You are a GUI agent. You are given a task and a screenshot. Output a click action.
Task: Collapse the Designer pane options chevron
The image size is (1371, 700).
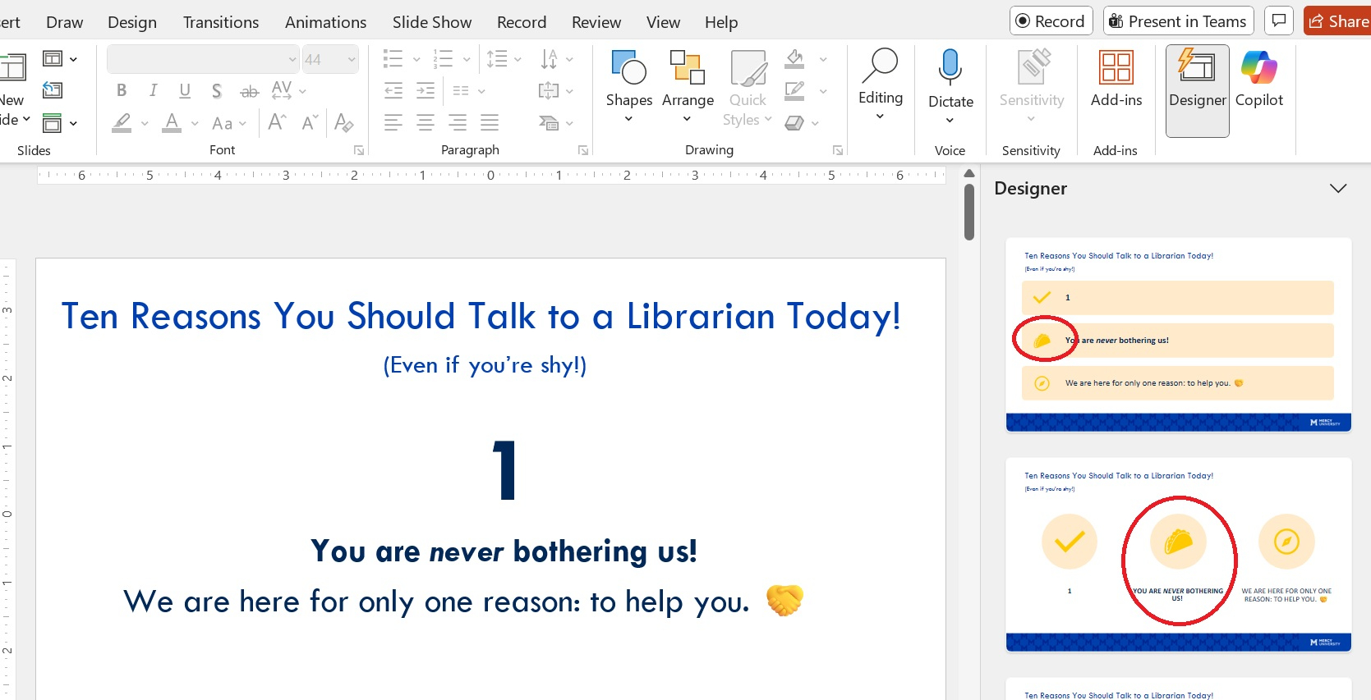tap(1337, 189)
